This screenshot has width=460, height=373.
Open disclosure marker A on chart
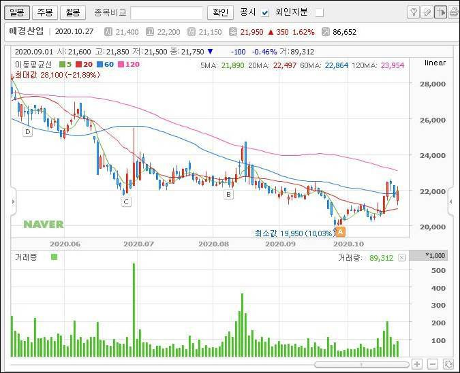point(340,232)
